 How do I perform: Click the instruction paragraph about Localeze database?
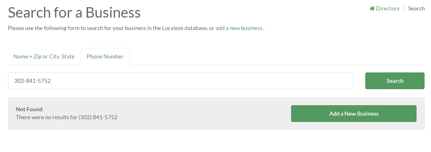(136, 28)
